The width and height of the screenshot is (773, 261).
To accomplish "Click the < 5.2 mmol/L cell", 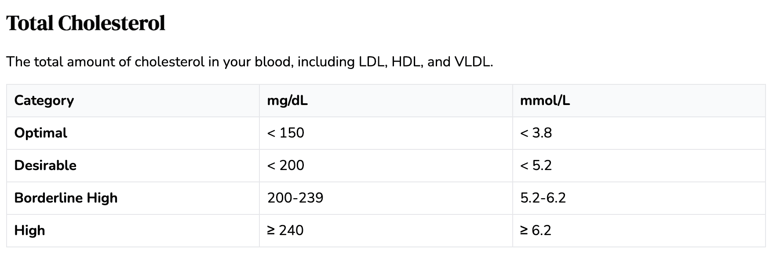I will [536, 166].
